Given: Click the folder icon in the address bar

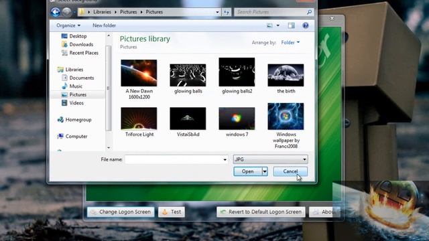Looking at the screenshot, I should point(81,12).
